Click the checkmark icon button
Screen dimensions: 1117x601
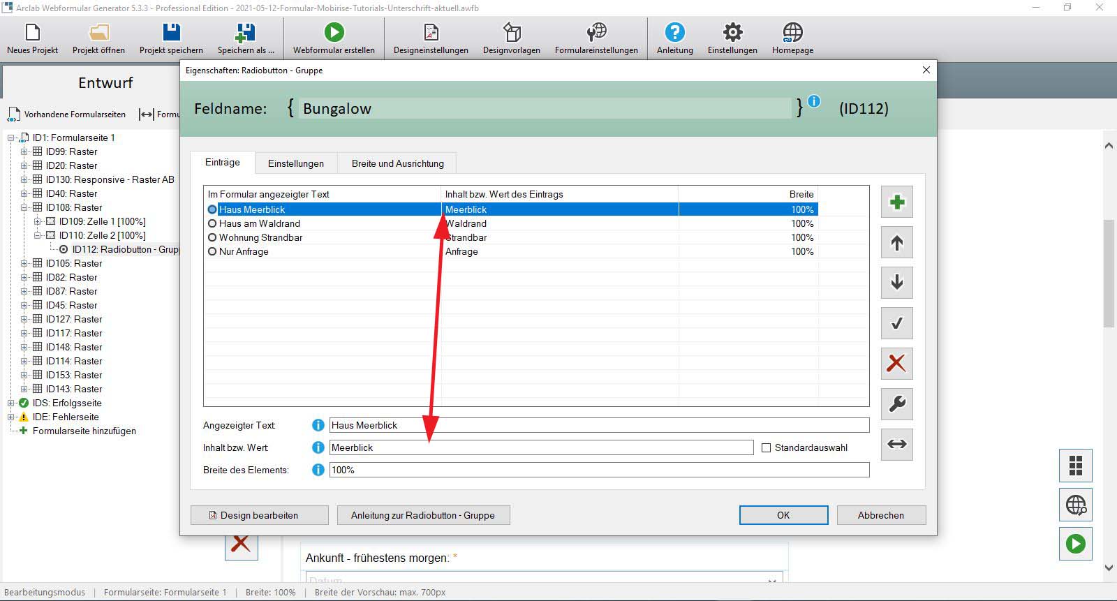click(x=897, y=323)
